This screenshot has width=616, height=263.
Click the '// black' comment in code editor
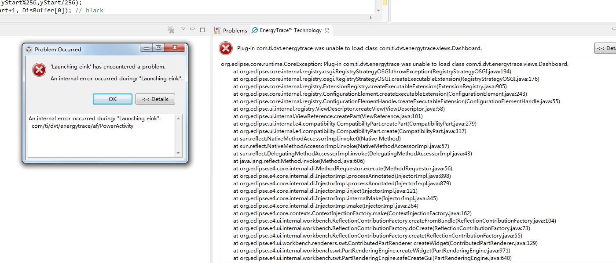[89, 10]
